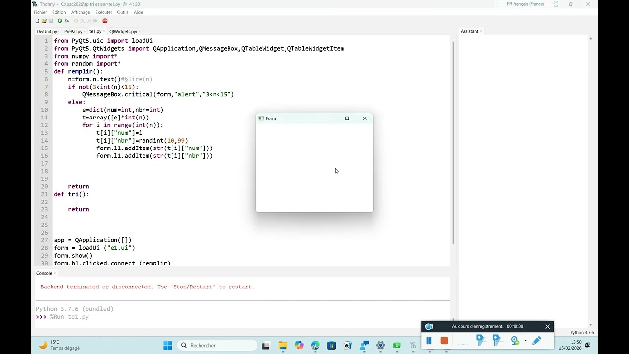Image resolution: width=629 pixels, height=354 pixels.
Task: Click the 'def tri():' code line
Action: pyautogui.click(x=71, y=194)
